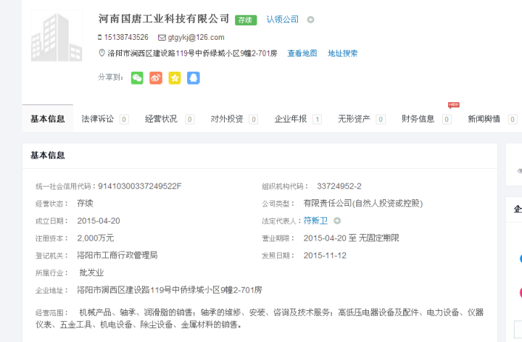
Task: Go to the 新闻舆情 tab
Action: (484, 119)
